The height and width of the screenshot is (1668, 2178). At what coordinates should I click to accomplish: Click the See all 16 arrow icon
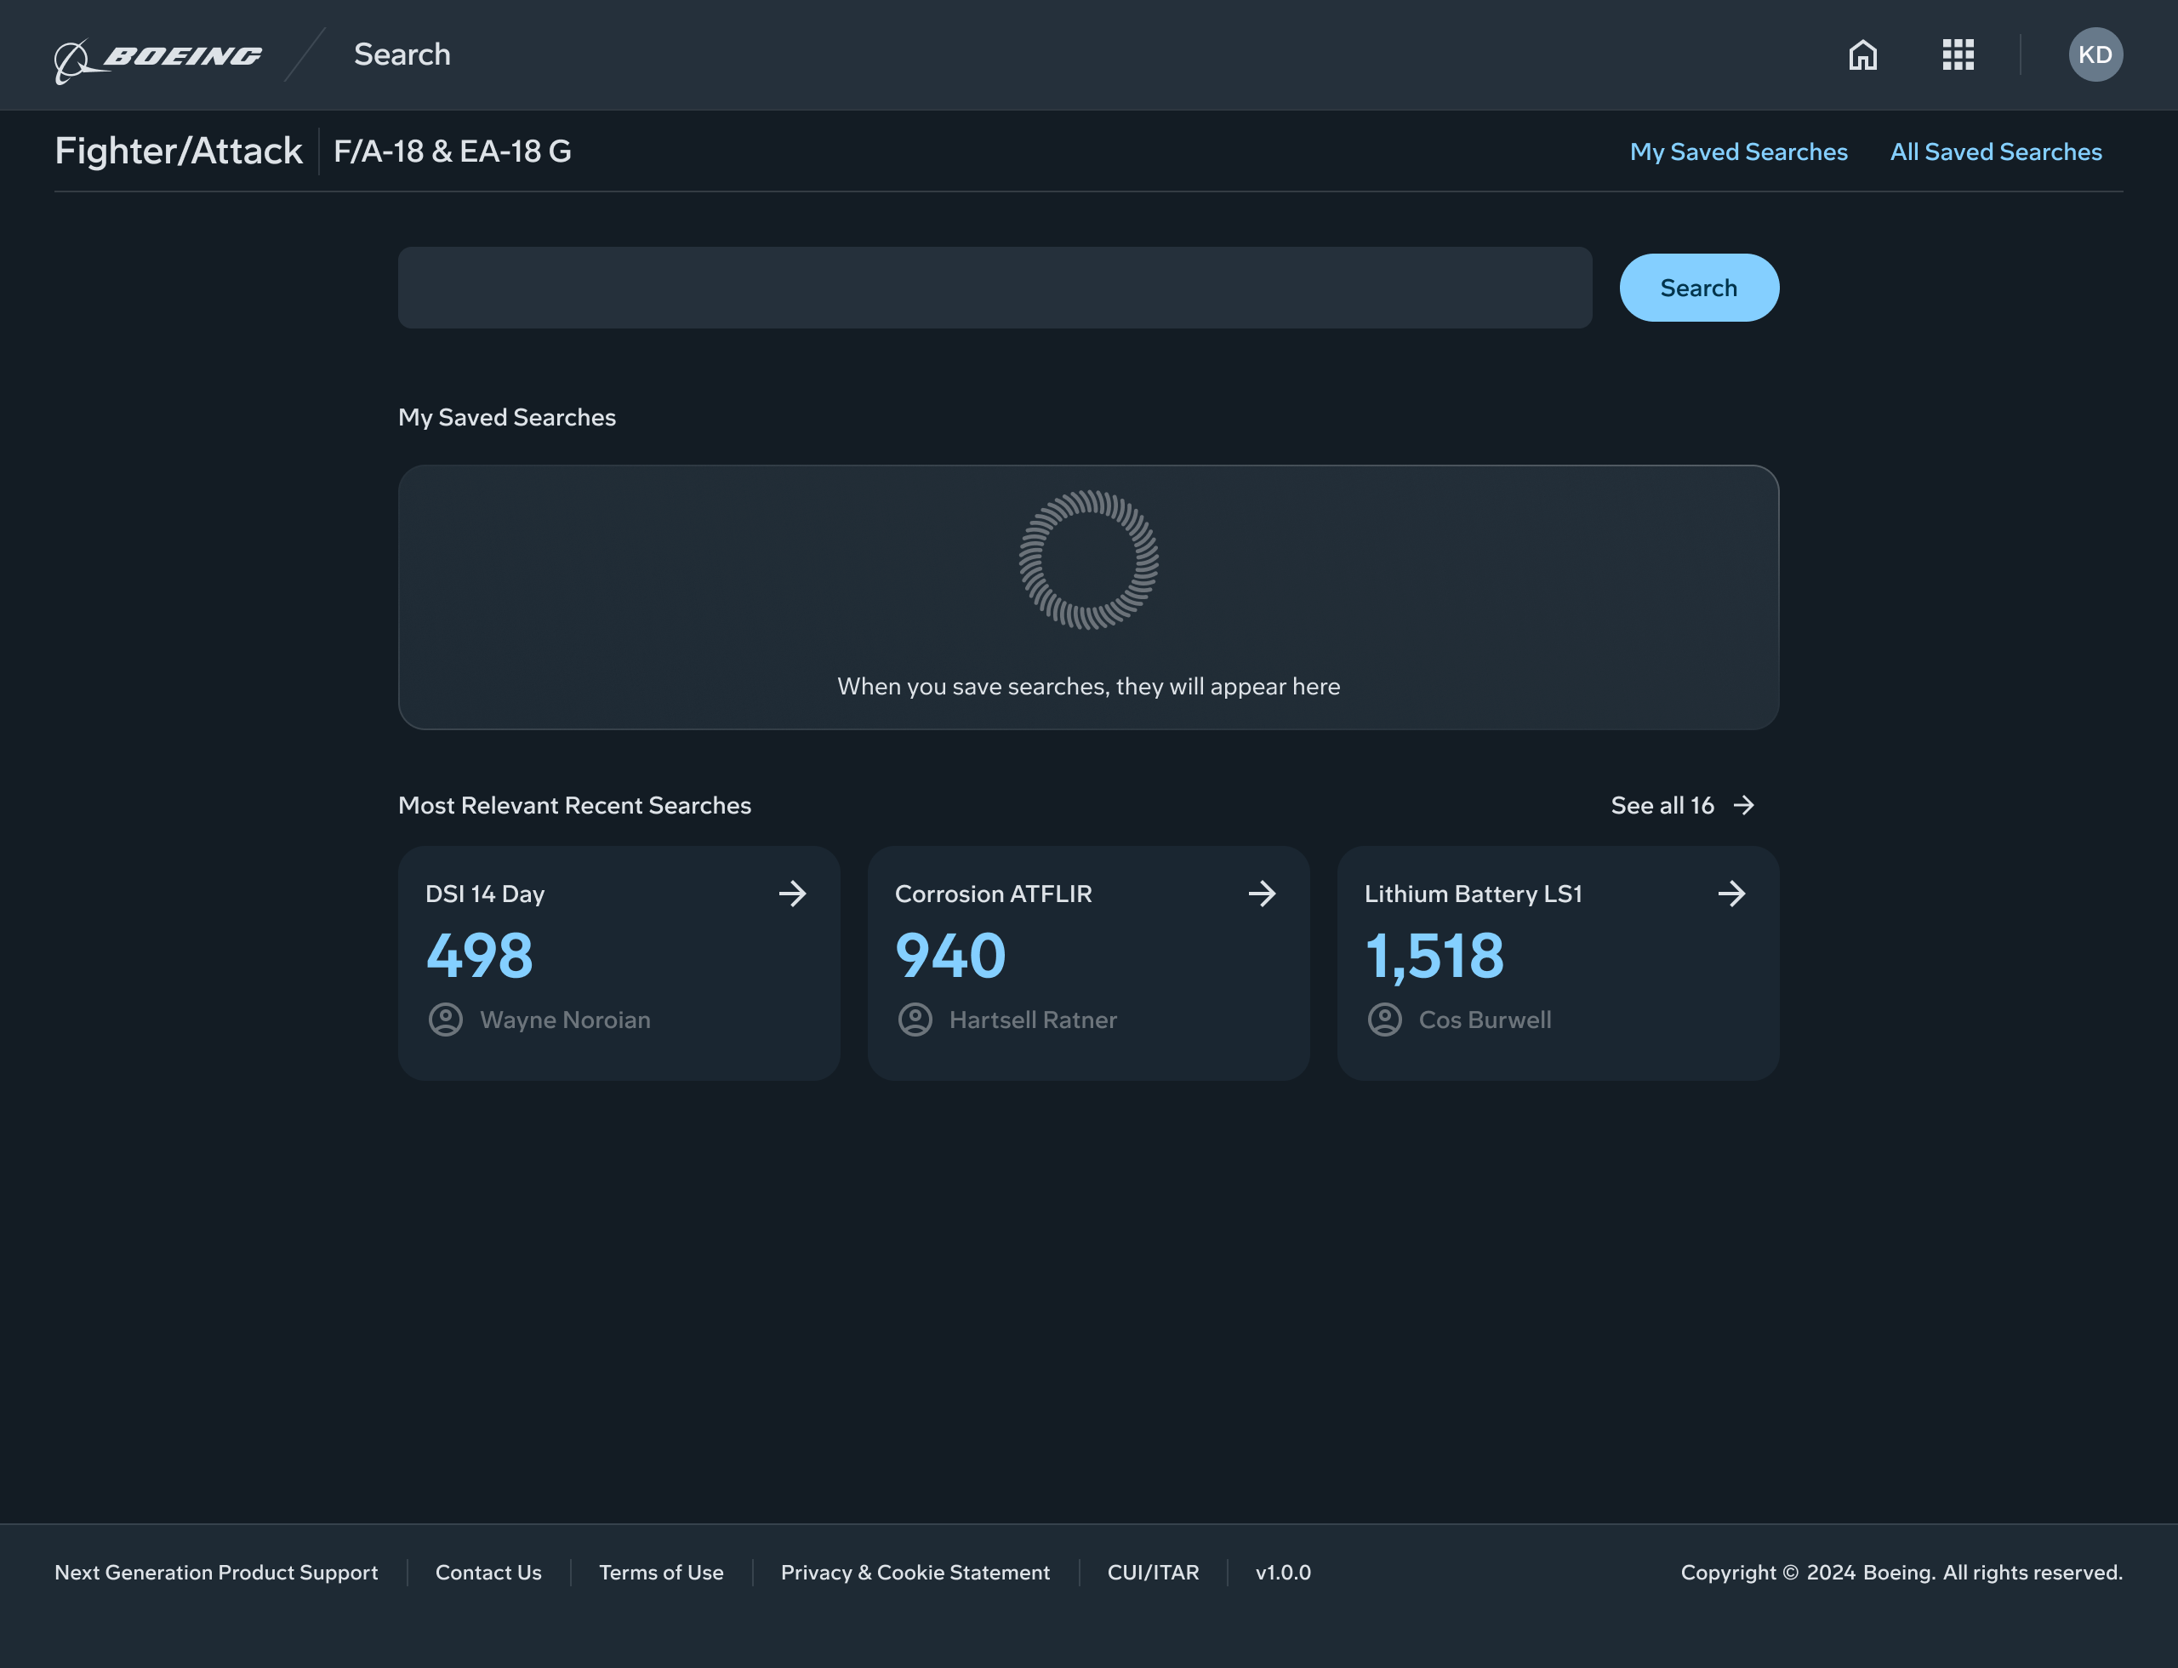point(1743,805)
